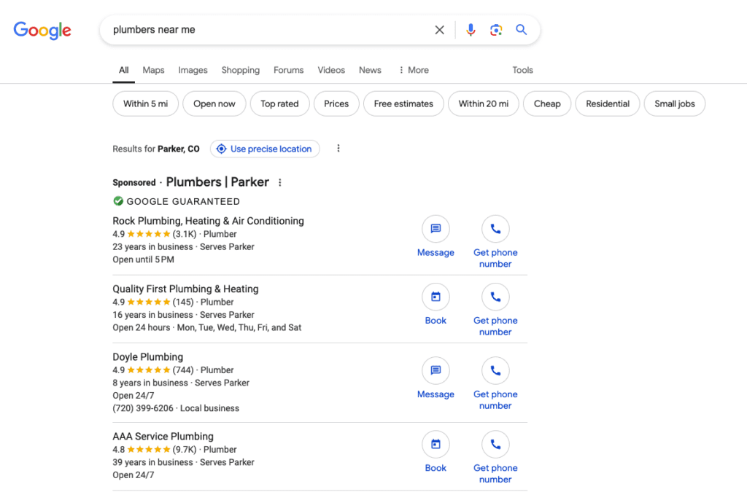Image resolution: width=747 pixels, height=492 pixels.
Task: Click phone icon for Doyle Plumbing
Action: pos(495,371)
